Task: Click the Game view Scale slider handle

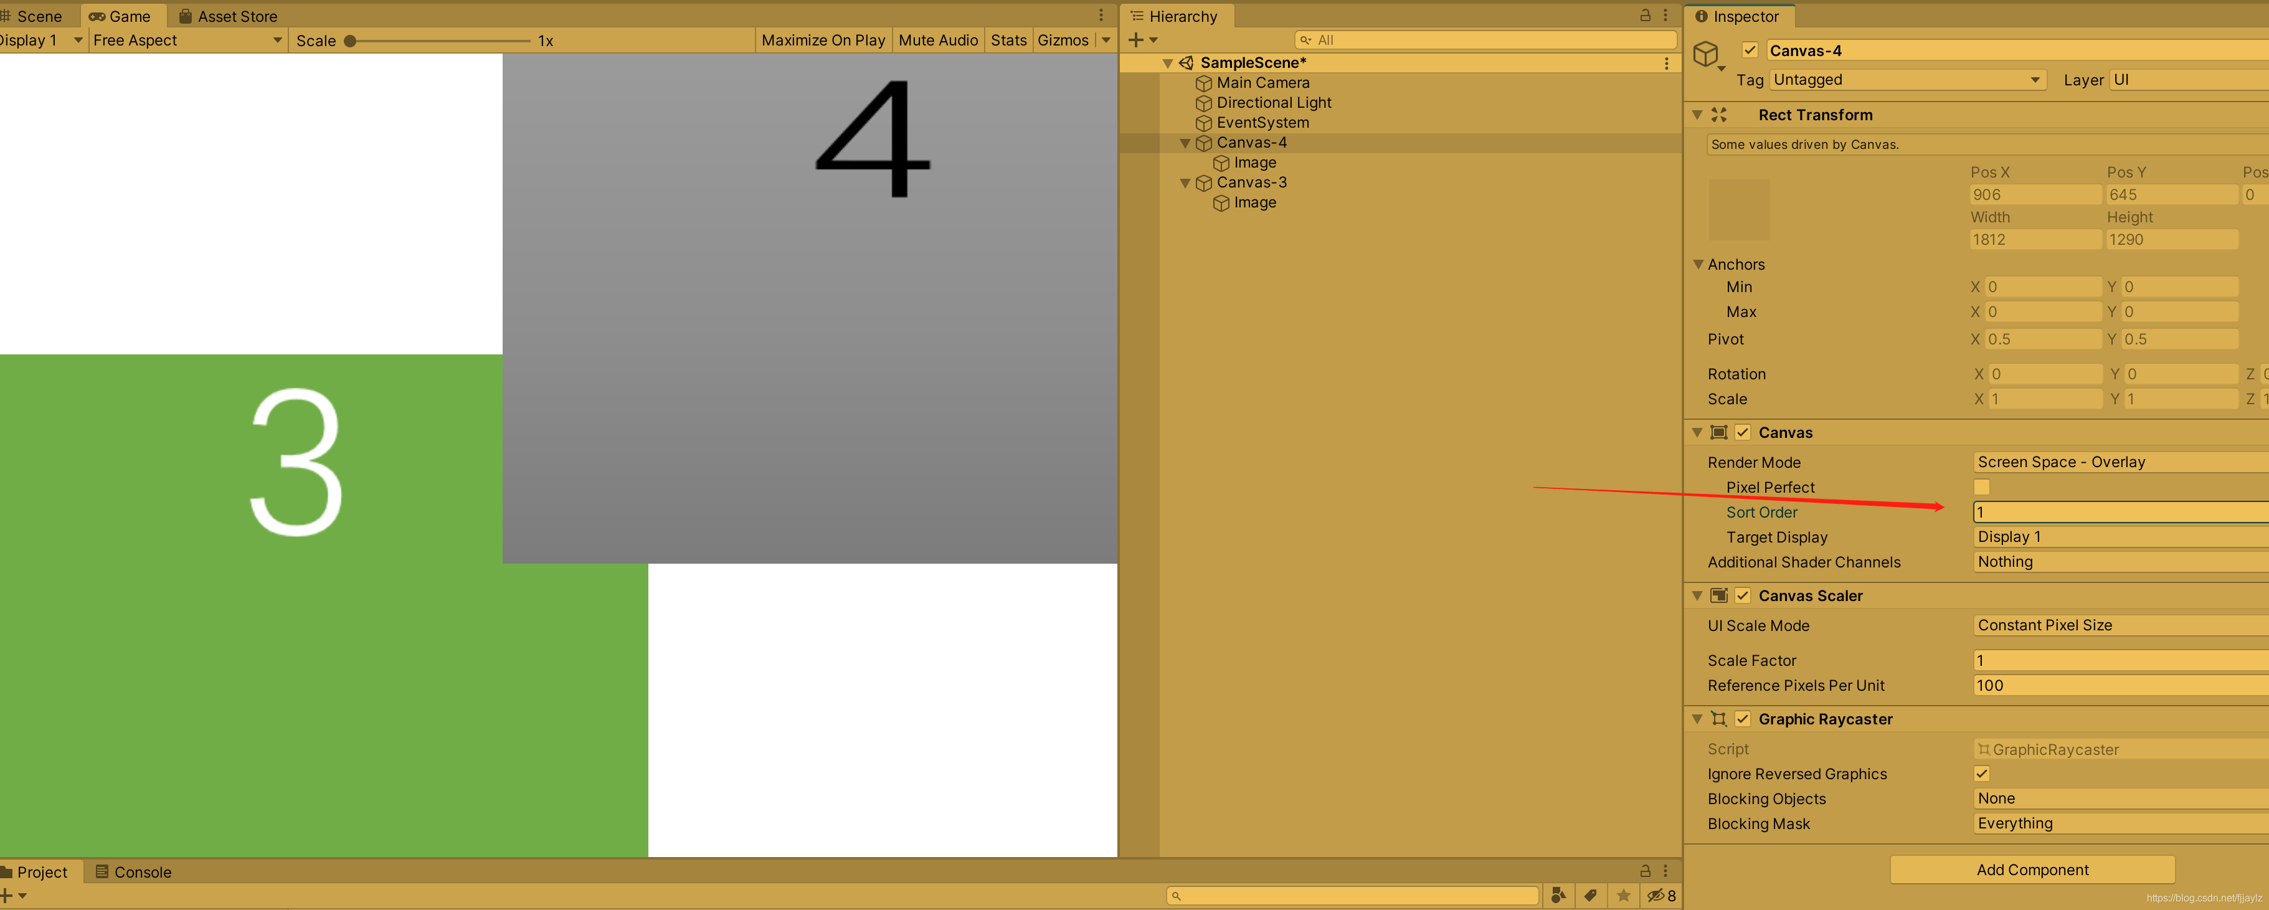Action: point(349,40)
